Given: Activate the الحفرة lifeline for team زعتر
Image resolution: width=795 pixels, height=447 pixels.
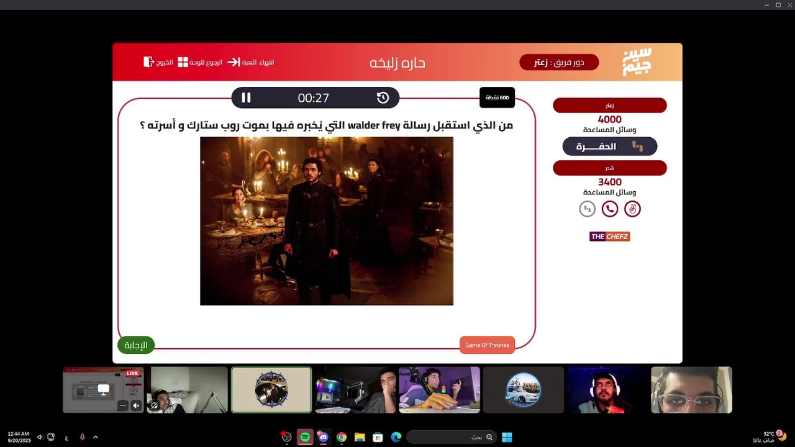Looking at the screenshot, I should [609, 147].
